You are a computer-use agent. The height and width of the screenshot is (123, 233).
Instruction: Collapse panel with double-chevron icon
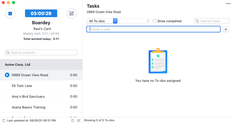tap(79, 120)
